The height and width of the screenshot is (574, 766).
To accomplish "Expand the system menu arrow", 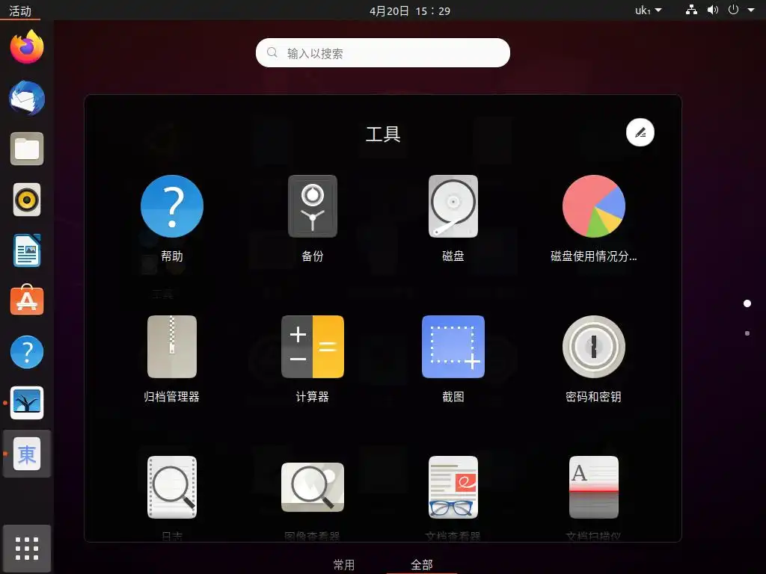I will (751, 10).
